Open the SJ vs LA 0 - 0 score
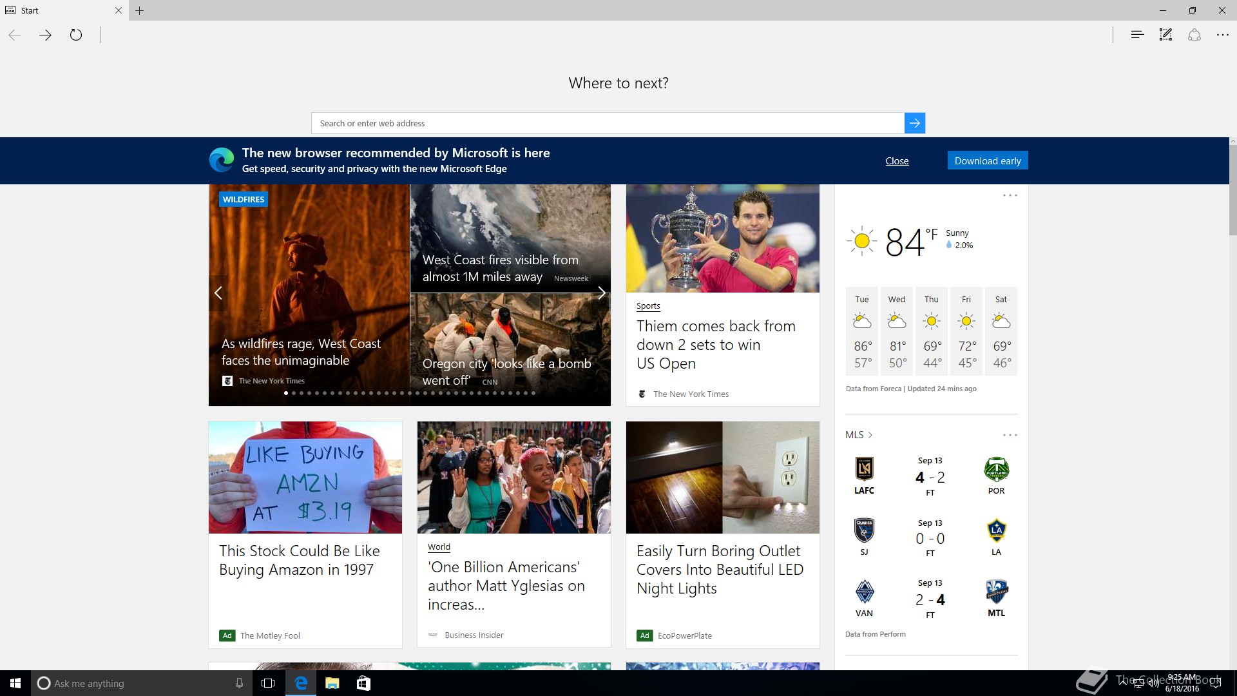 (x=930, y=539)
